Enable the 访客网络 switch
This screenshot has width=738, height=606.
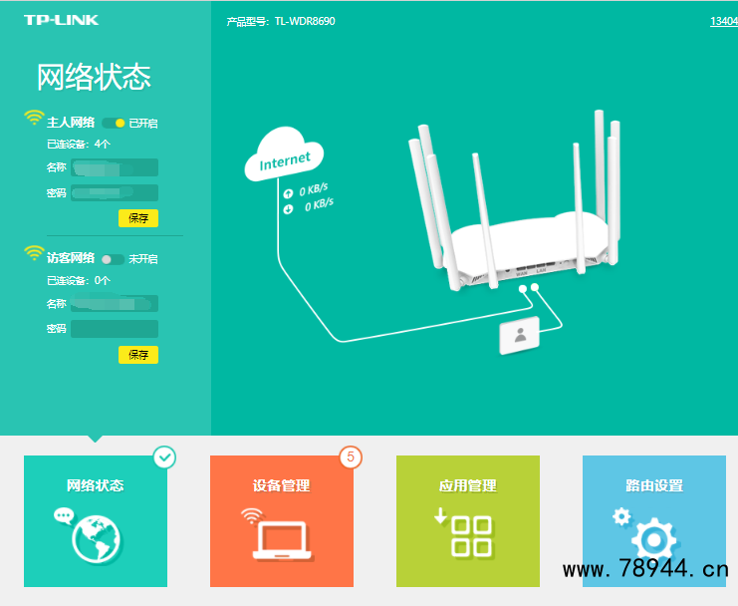(114, 259)
